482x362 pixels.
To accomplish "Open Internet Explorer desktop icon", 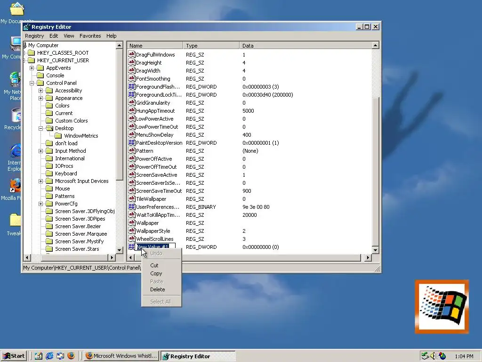I will click(x=16, y=151).
